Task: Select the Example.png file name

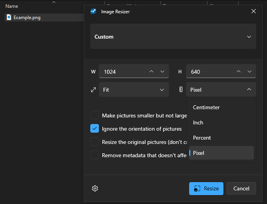Action: click(27, 18)
